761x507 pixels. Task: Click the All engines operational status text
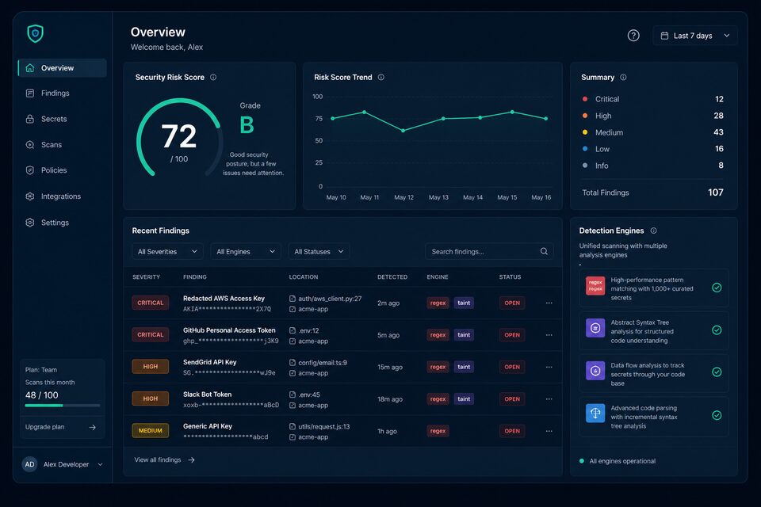(x=622, y=461)
